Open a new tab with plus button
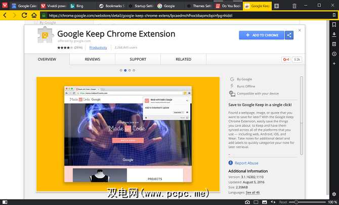Screen dimensions: 339x205 (x=276, y=6)
